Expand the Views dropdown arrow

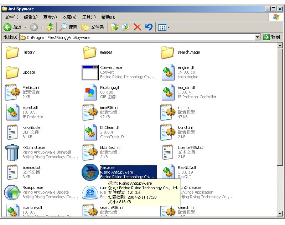168,27
